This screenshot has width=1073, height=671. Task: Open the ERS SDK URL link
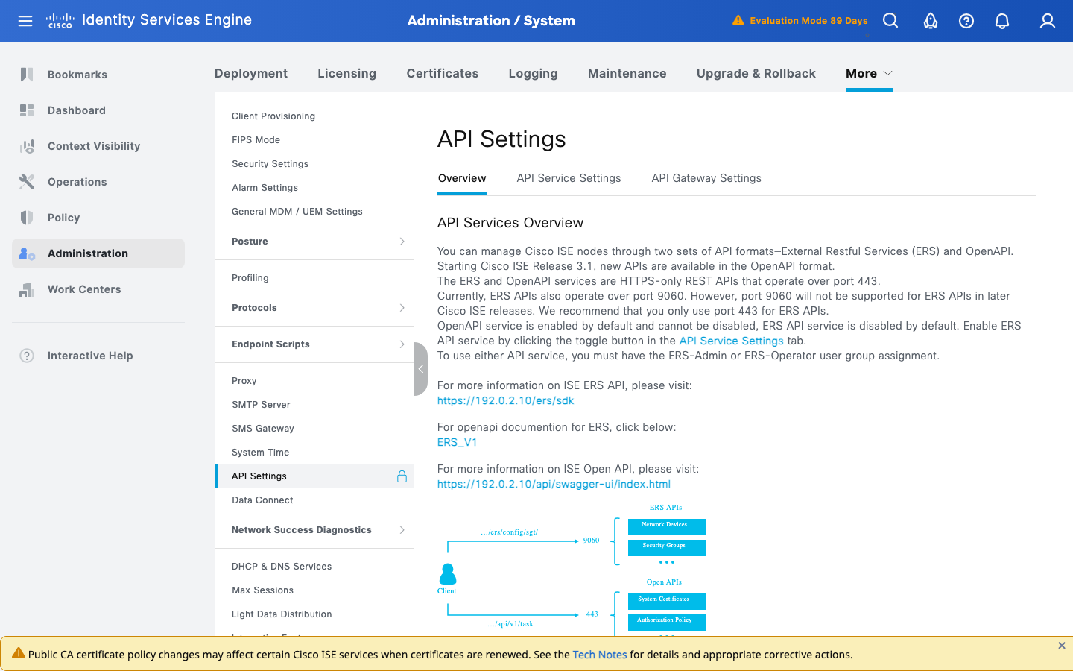[x=505, y=400]
